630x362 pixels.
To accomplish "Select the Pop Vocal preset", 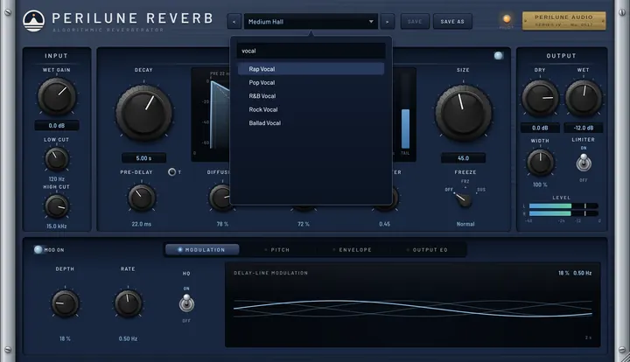I will pyautogui.click(x=311, y=83).
